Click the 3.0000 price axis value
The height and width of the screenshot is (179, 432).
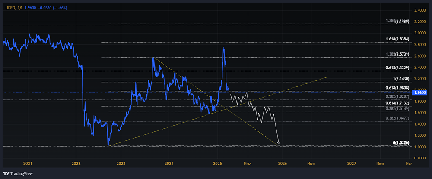[x=419, y=34]
